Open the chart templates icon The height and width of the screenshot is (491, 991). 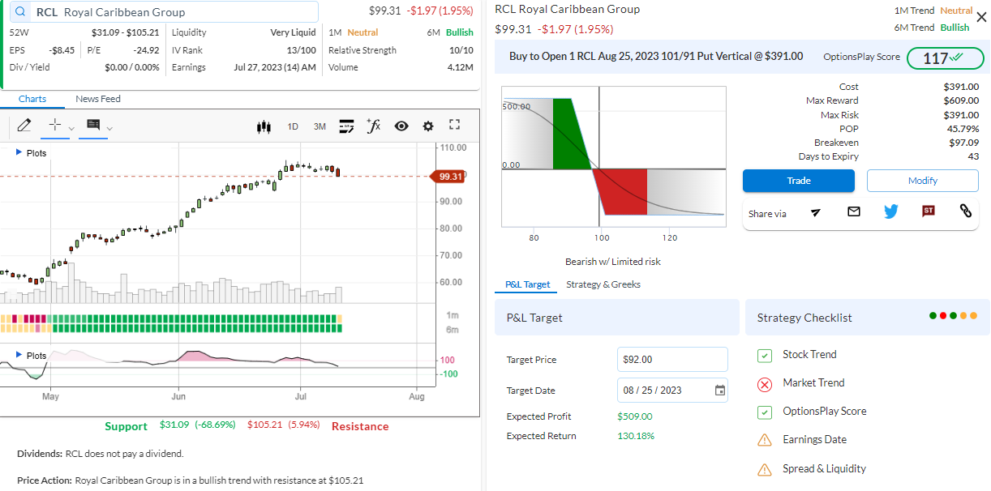pos(346,126)
